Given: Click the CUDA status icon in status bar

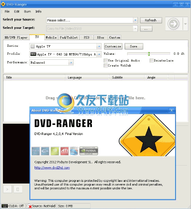Looking at the screenshot, I should tap(5, 206).
